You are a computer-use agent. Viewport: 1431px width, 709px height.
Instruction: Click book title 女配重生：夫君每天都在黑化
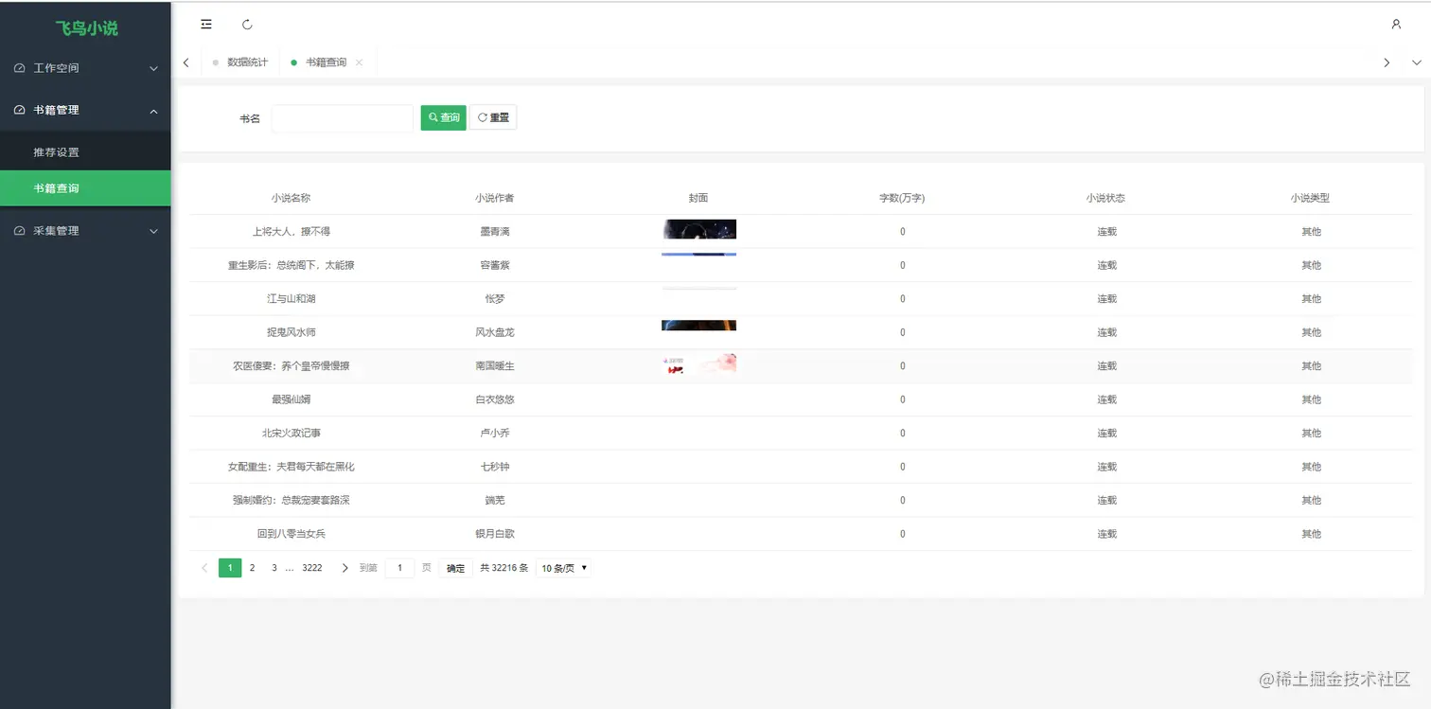[x=291, y=467]
